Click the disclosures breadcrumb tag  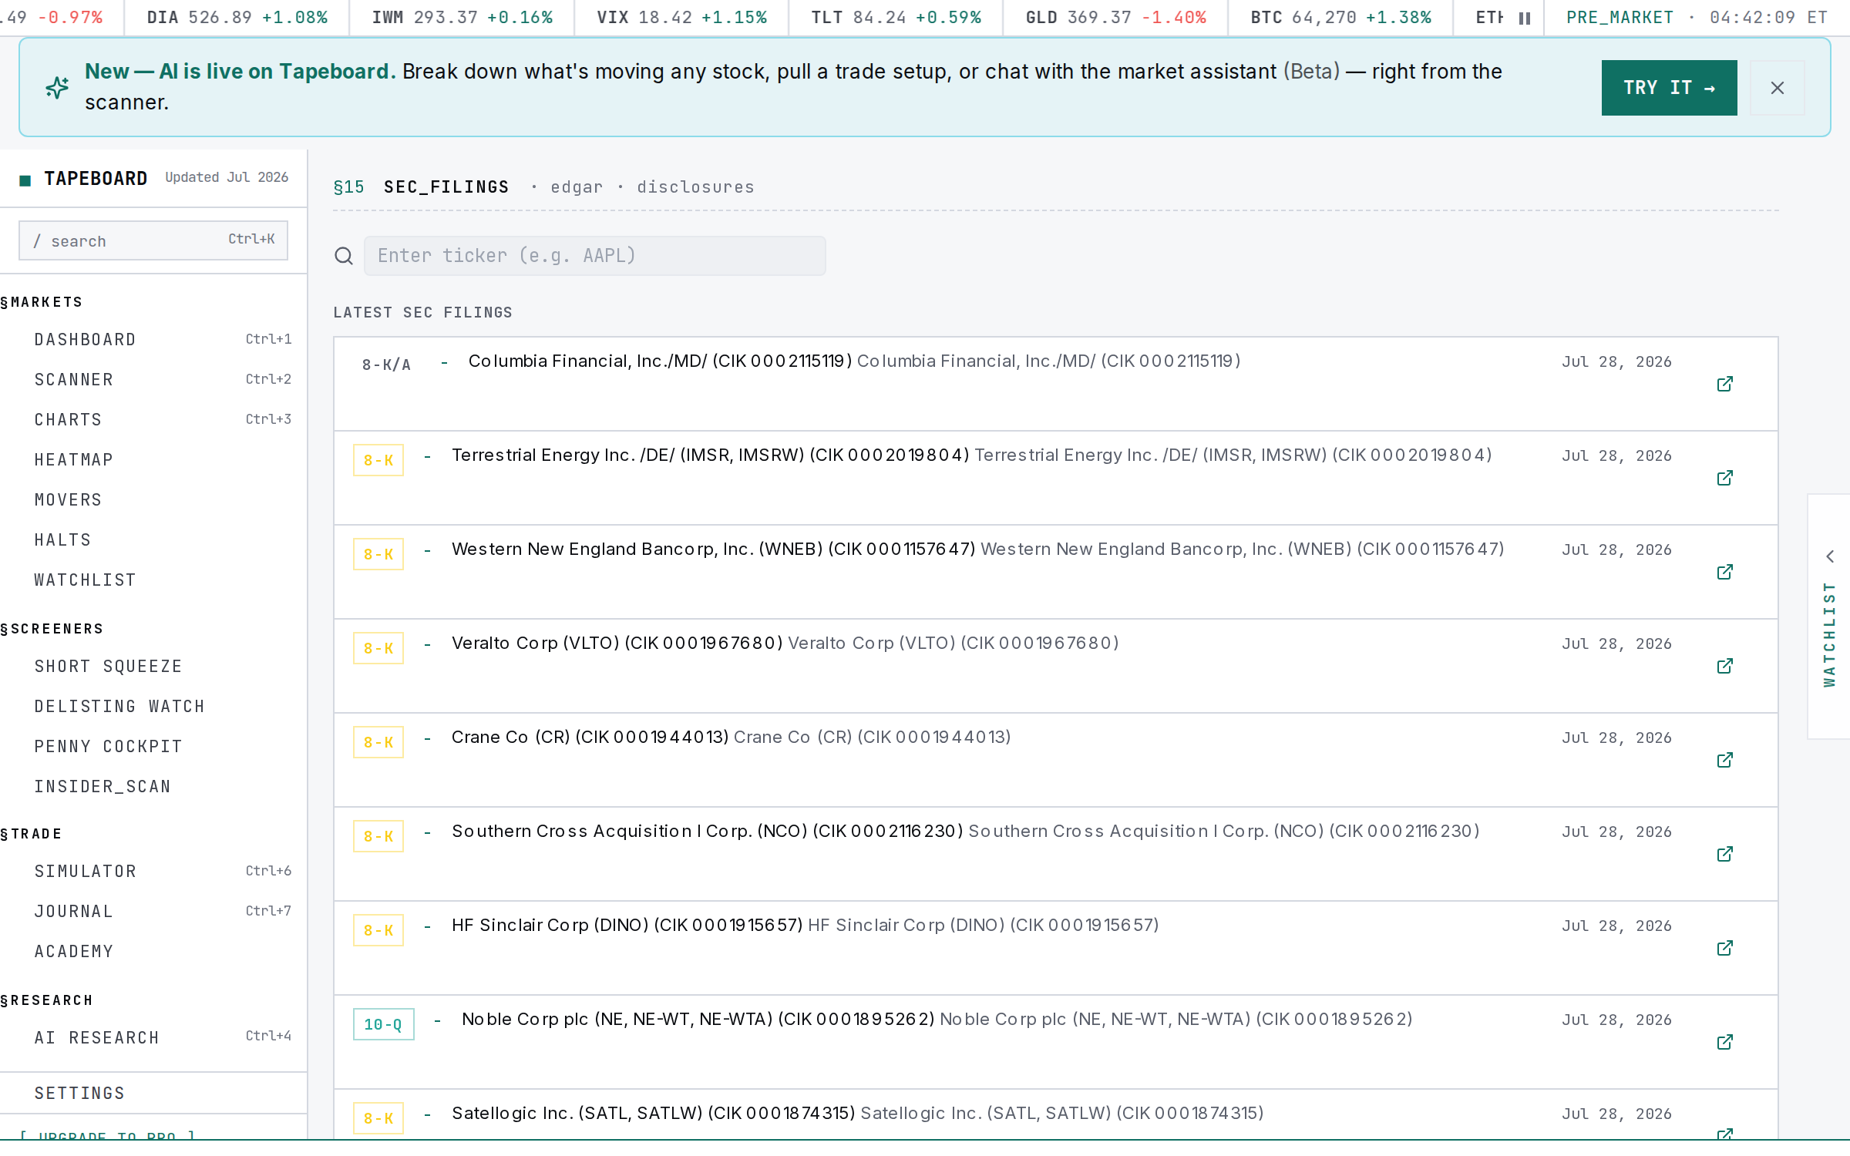pyautogui.click(x=695, y=187)
